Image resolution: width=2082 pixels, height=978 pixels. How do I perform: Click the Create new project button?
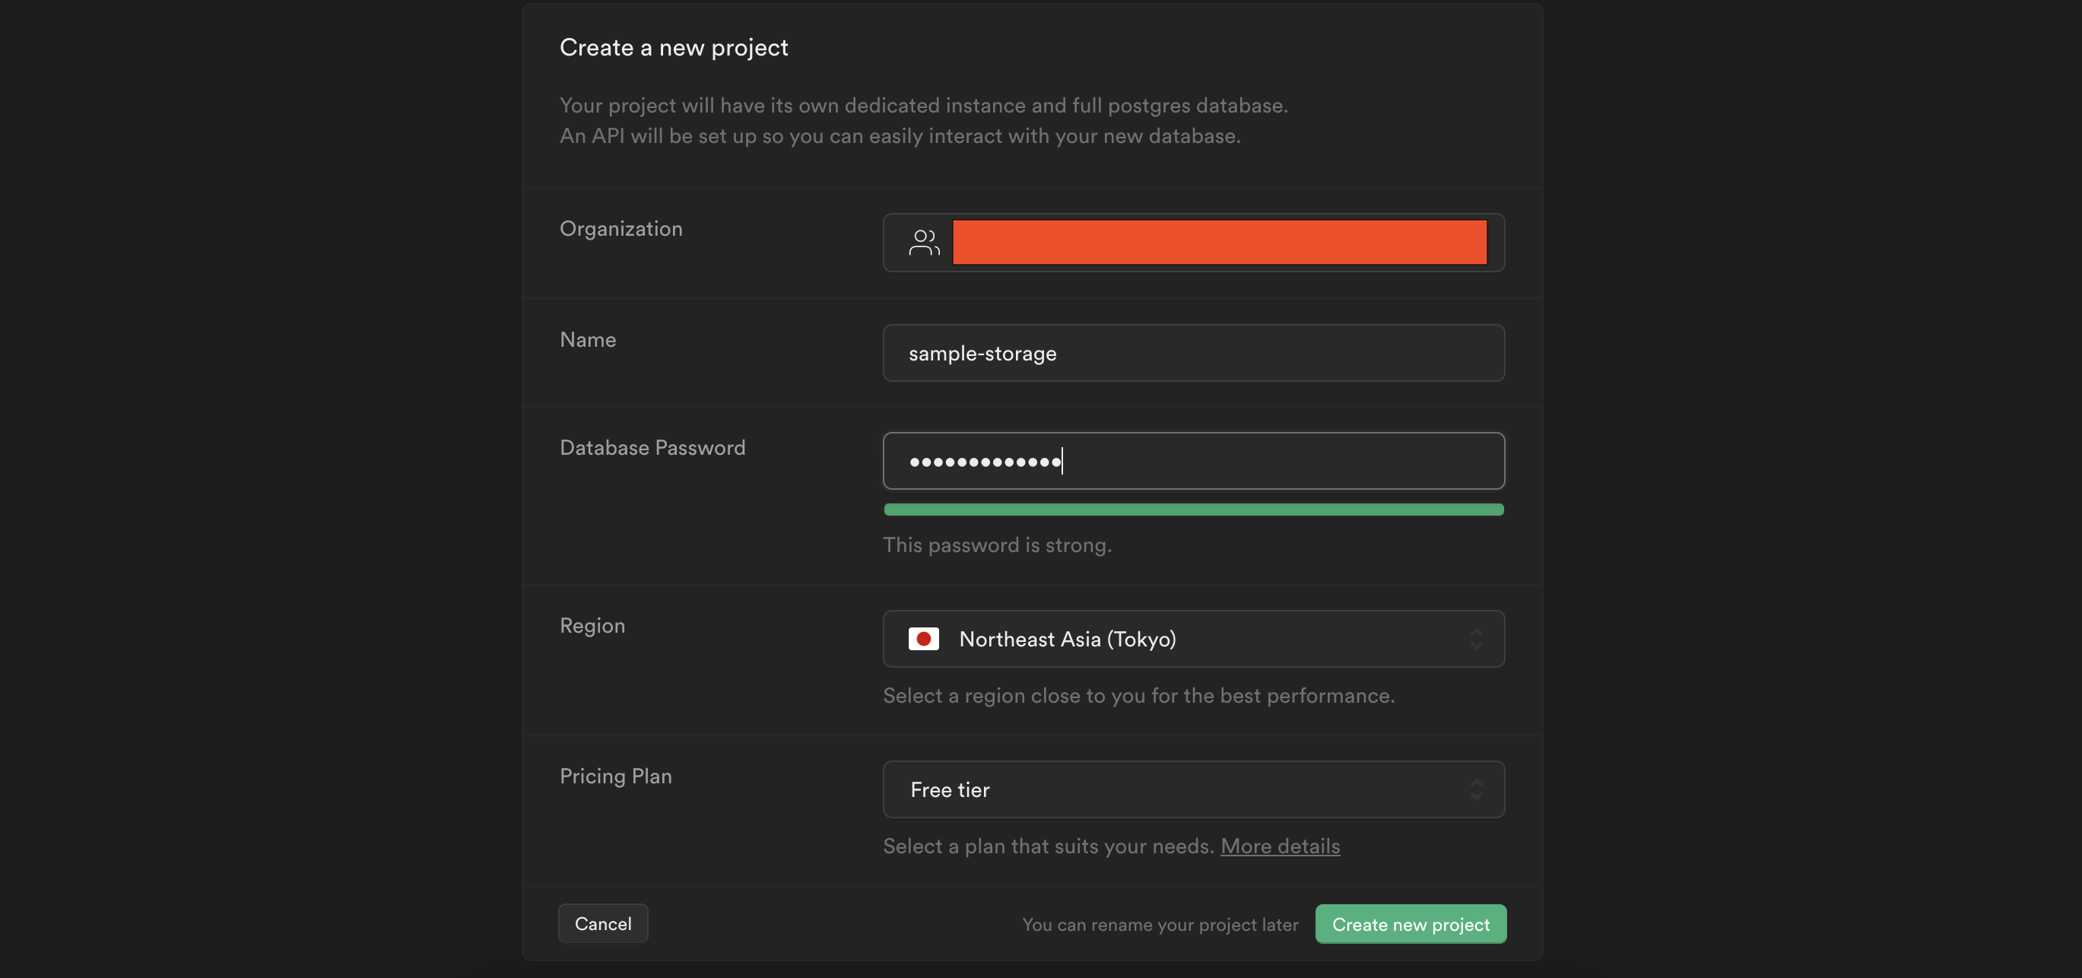1410,924
